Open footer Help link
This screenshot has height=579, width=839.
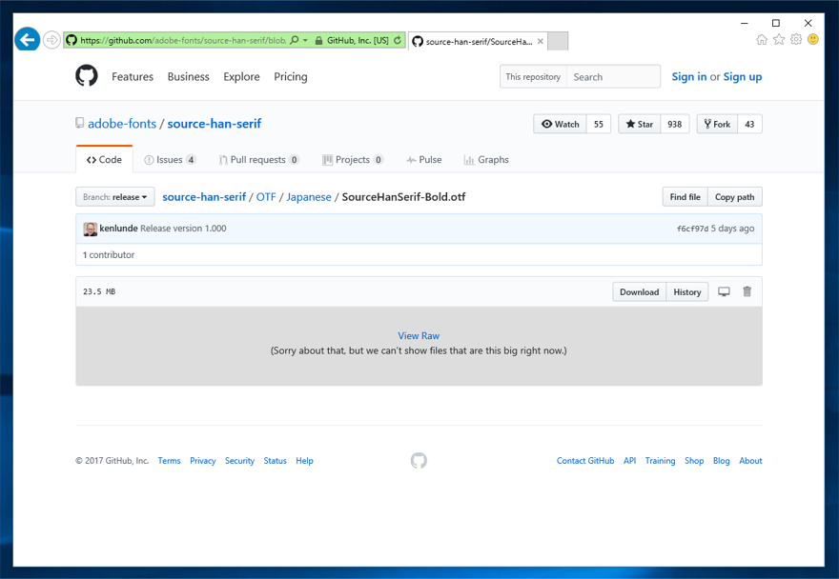[x=304, y=460]
